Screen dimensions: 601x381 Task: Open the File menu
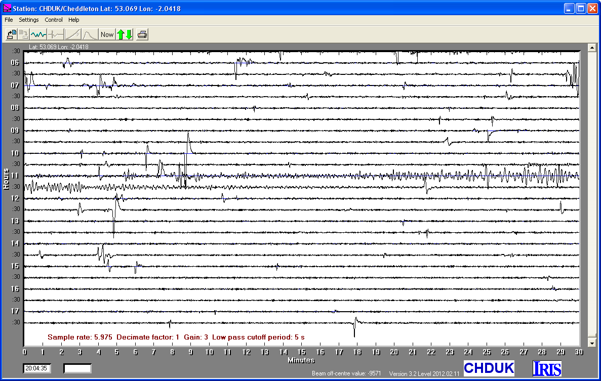tap(9, 20)
